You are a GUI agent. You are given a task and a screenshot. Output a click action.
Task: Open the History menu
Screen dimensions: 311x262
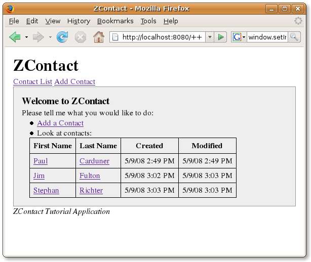79,21
